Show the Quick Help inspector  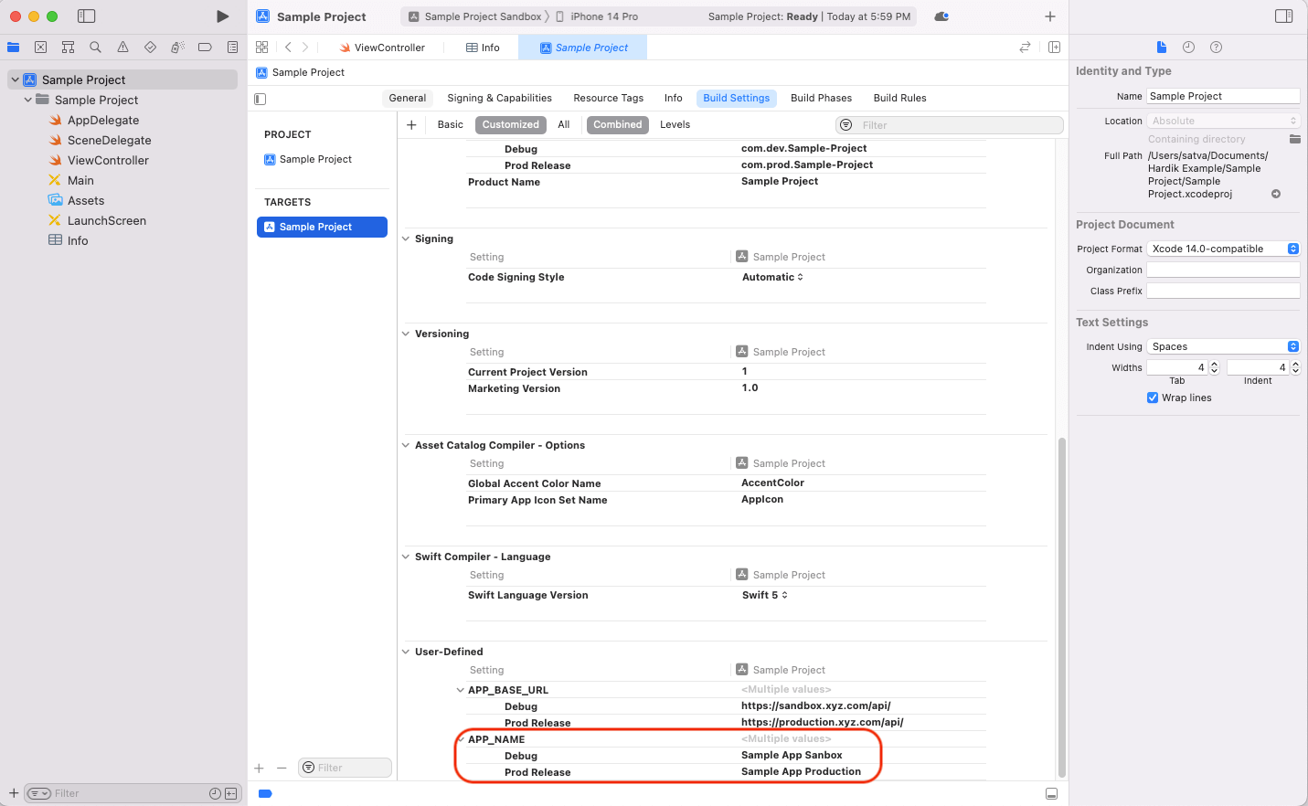click(x=1216, y=48)
